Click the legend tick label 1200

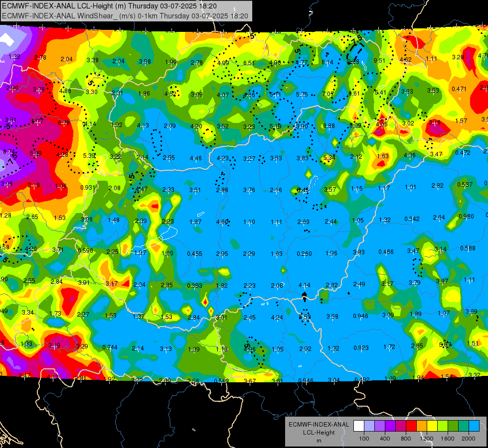pyautogui.click(x=427, y=439)
